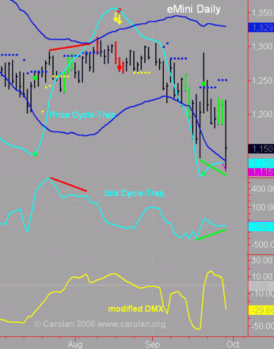
Task: Select the modified DMX label
Action: point(135,309)
